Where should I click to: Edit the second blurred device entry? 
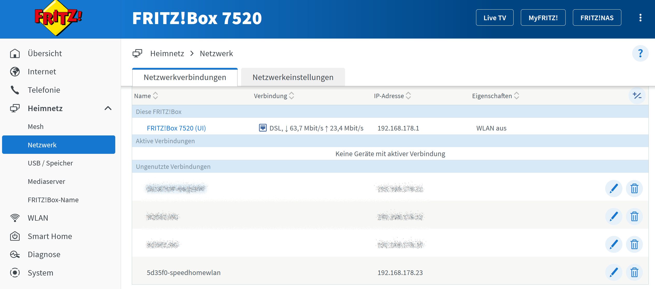tap(614, 216)
